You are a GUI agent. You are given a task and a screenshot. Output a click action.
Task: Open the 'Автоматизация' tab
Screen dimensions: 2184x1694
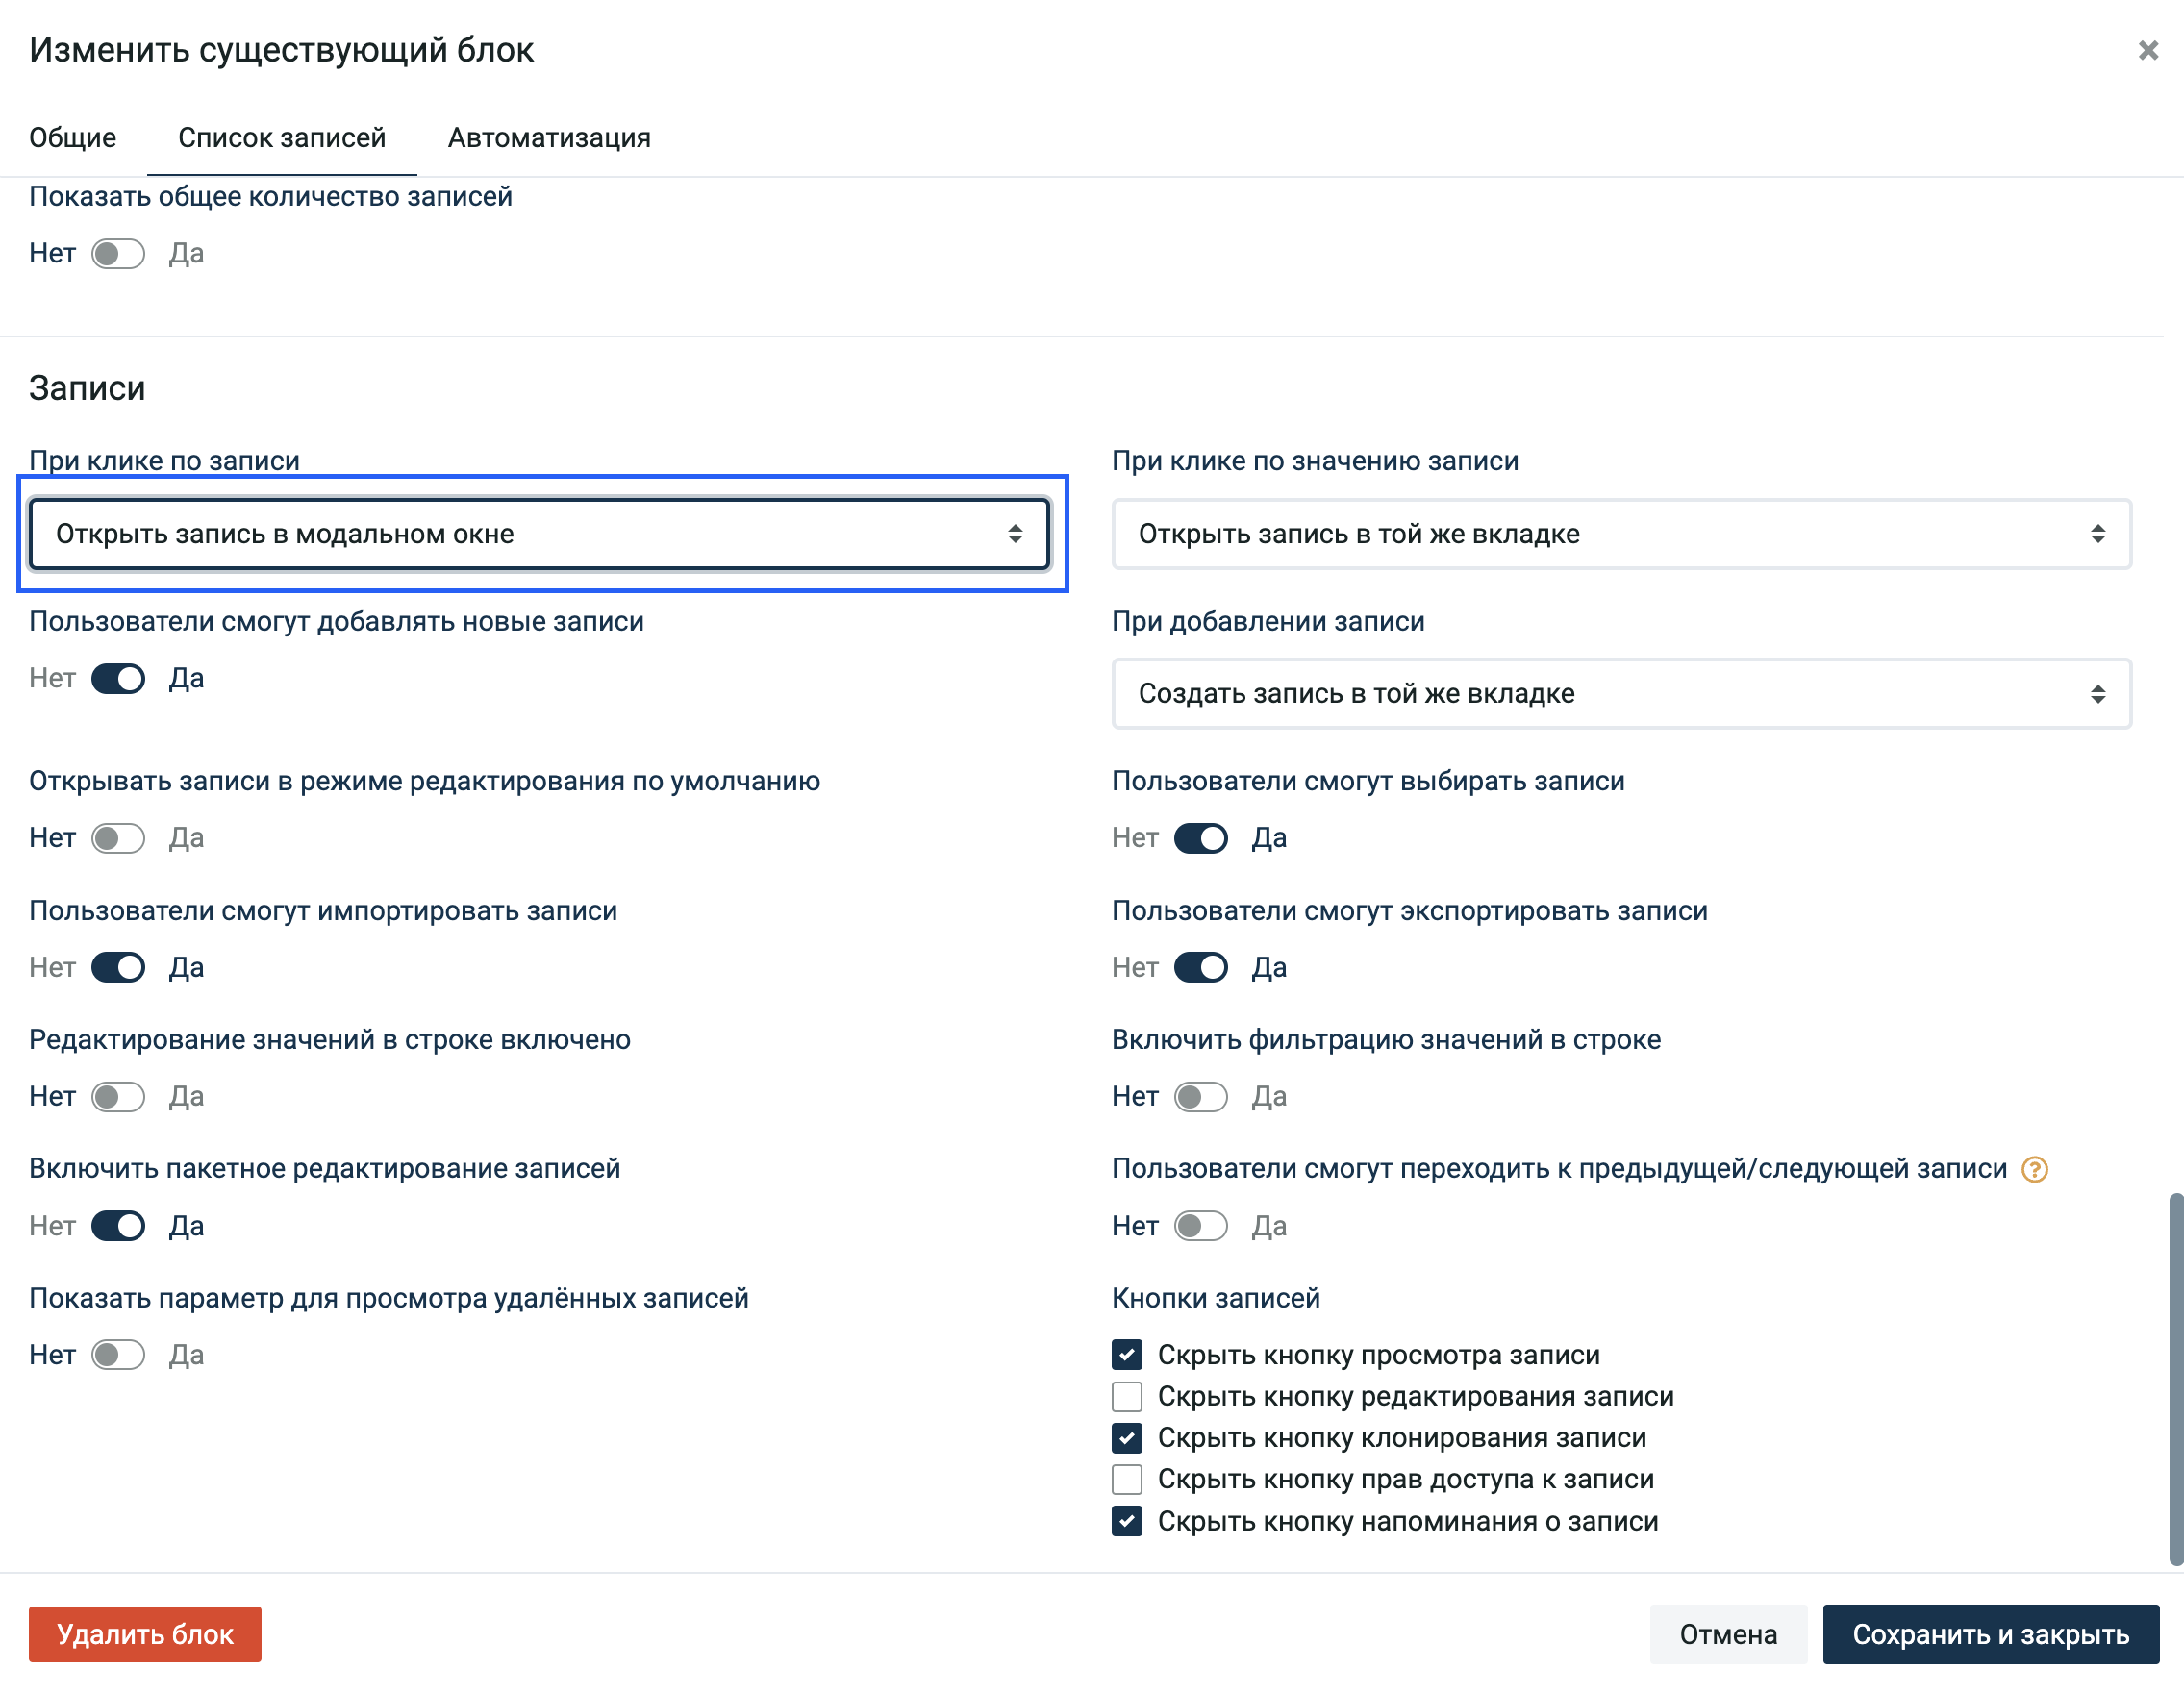[x=549, y=138]
